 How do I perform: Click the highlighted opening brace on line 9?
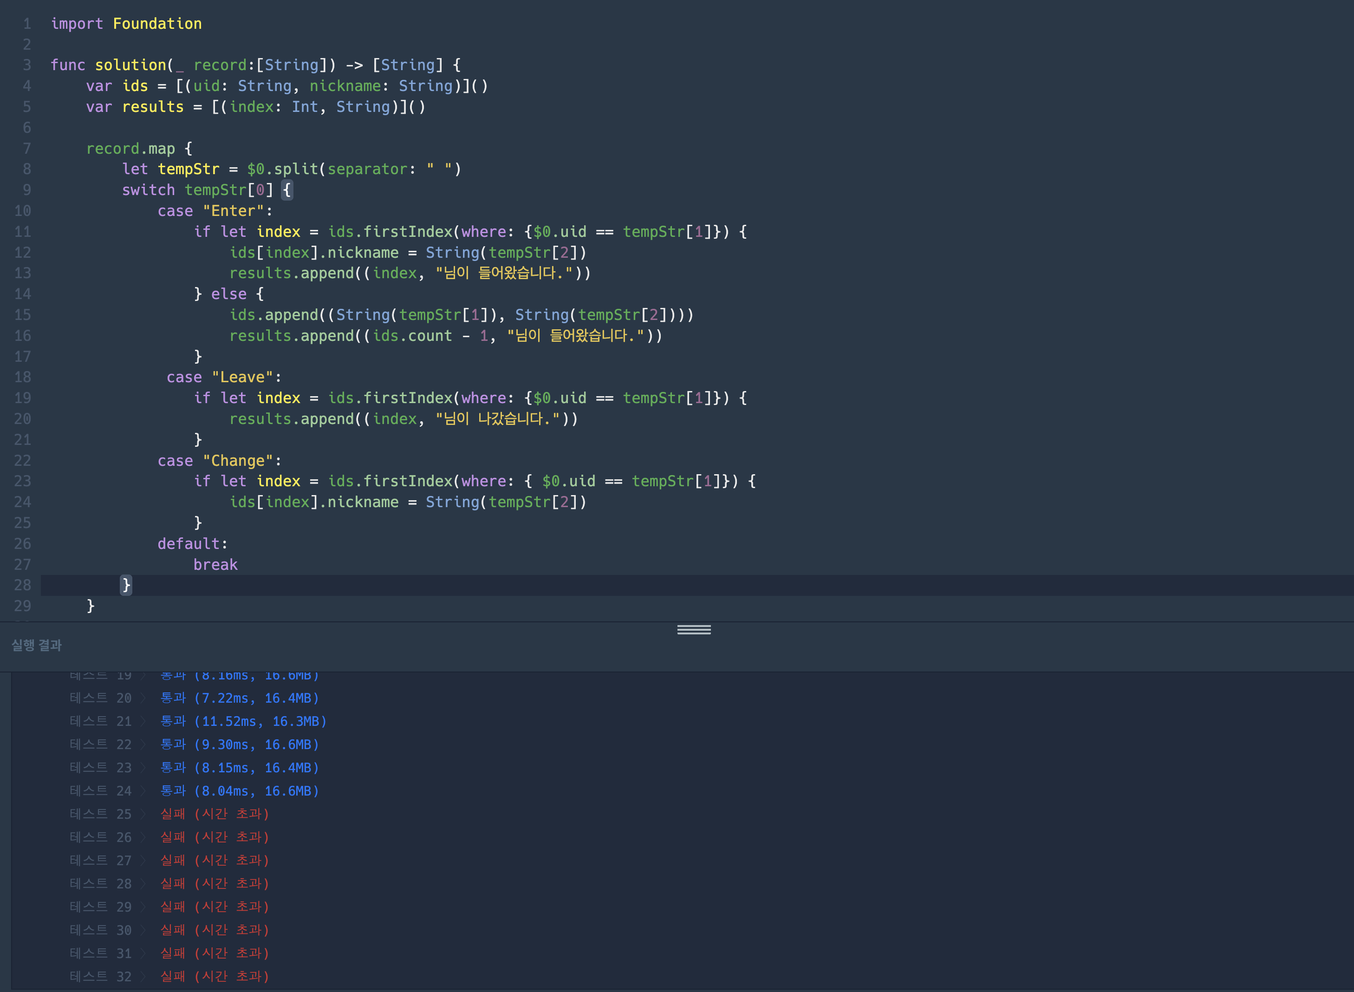tap(287, 190)
